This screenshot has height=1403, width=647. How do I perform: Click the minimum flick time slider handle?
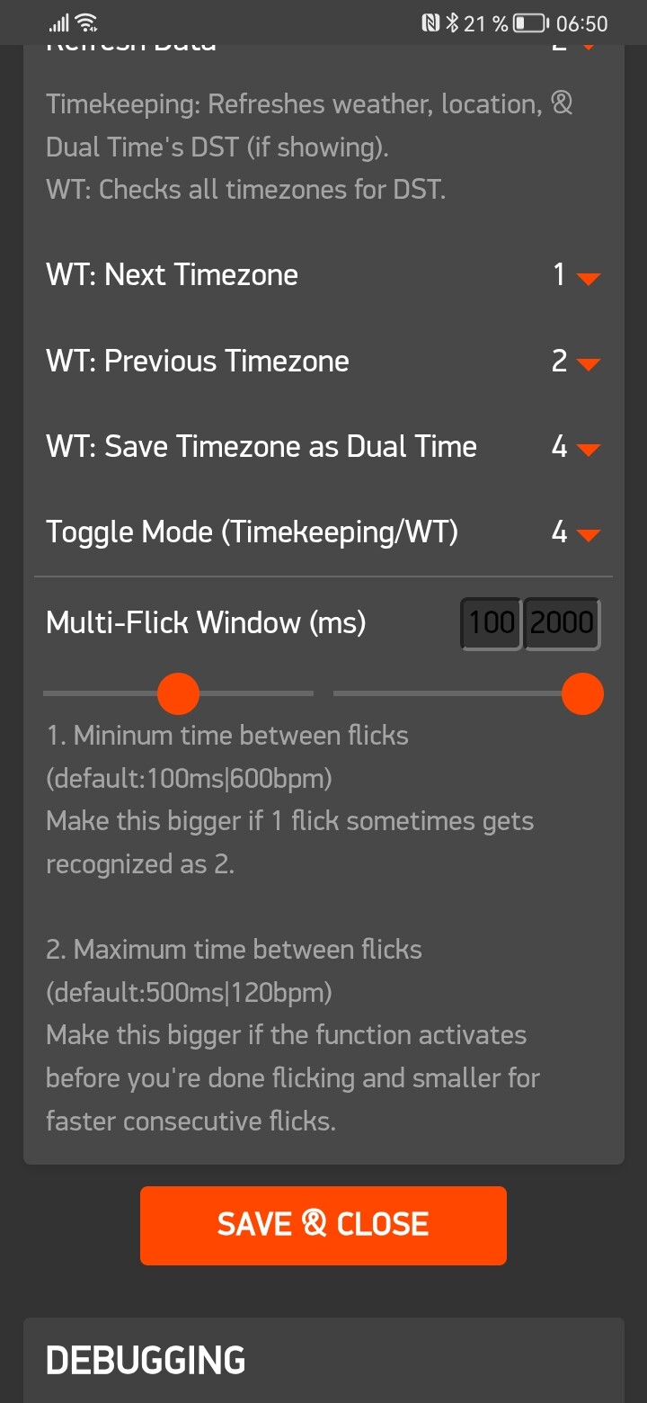tap(178, 693)
